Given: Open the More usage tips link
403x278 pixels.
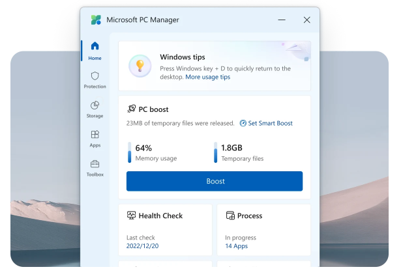Looking at the screenshot, I should pos(207,77).
